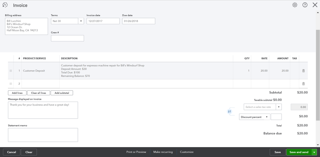The image size is (320, 157).
Task: Click the sales tax amount field 0.00
Action: [299, 107]
